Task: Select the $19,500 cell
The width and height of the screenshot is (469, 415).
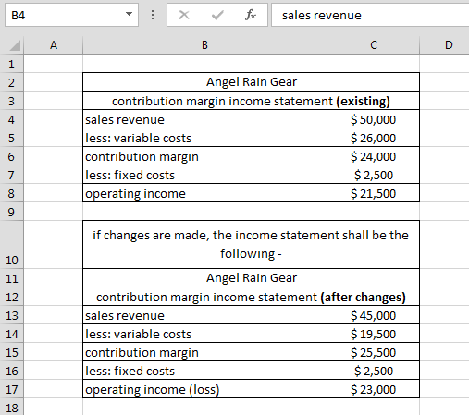Action: [x=373, y=334]
